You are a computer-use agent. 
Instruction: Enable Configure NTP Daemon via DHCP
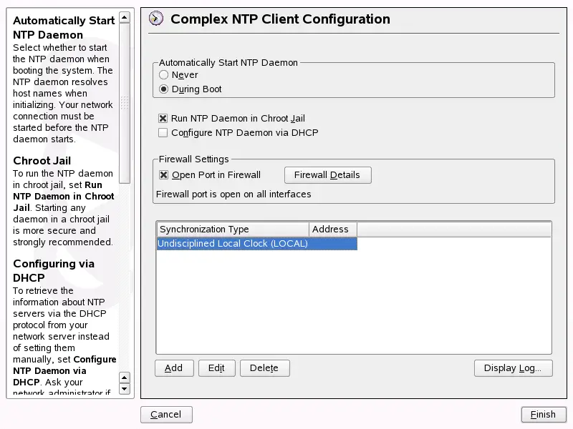coord(162,132)
